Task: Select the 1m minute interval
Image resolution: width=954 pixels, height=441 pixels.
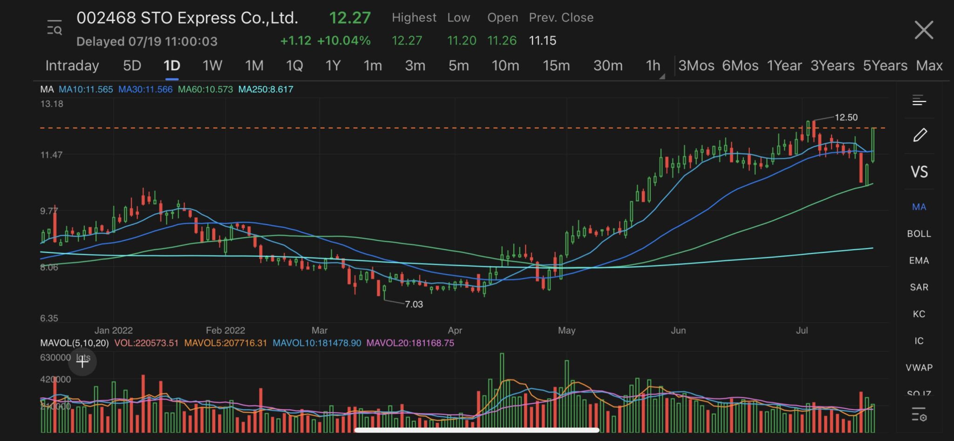Action: point(373,66)
